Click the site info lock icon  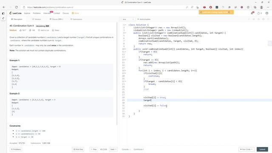(x=24, y=7)
